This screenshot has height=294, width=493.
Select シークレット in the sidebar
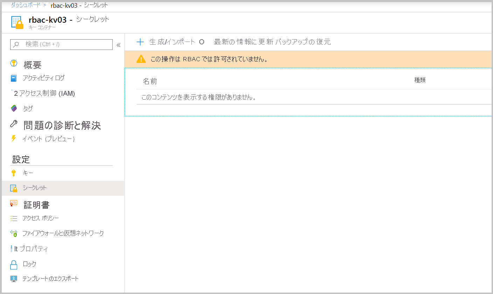[35, 188]
